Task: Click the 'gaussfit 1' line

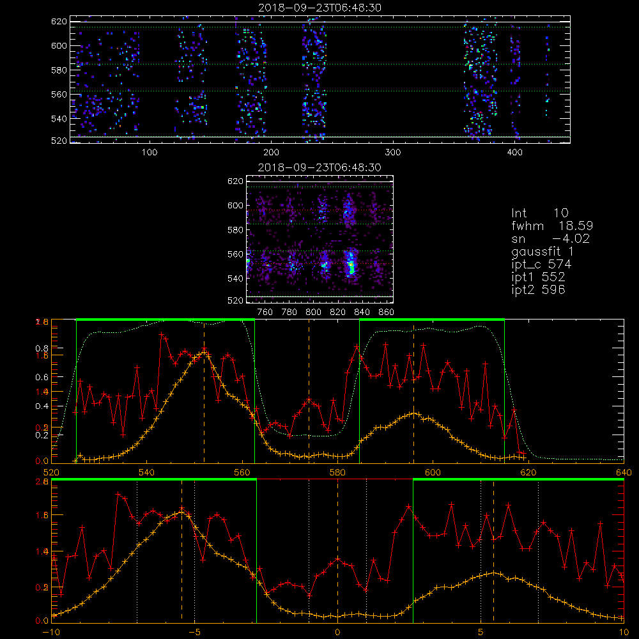Action: point(543,252)
